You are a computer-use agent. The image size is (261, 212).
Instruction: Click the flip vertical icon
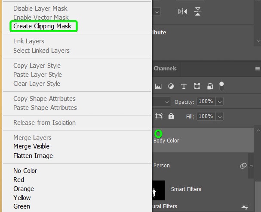(x=197, y=12)
